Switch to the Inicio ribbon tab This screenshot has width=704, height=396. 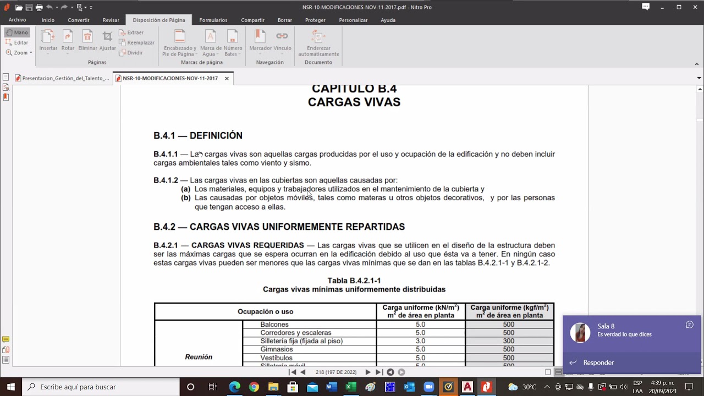[x=48, y=20]
